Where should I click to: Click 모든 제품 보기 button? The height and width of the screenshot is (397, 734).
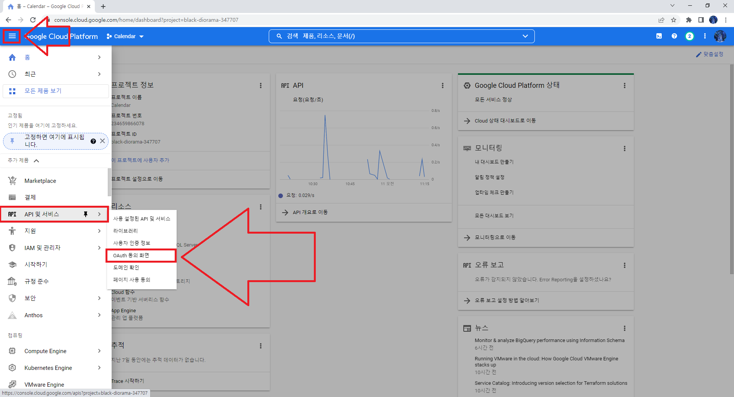point(56,91)
